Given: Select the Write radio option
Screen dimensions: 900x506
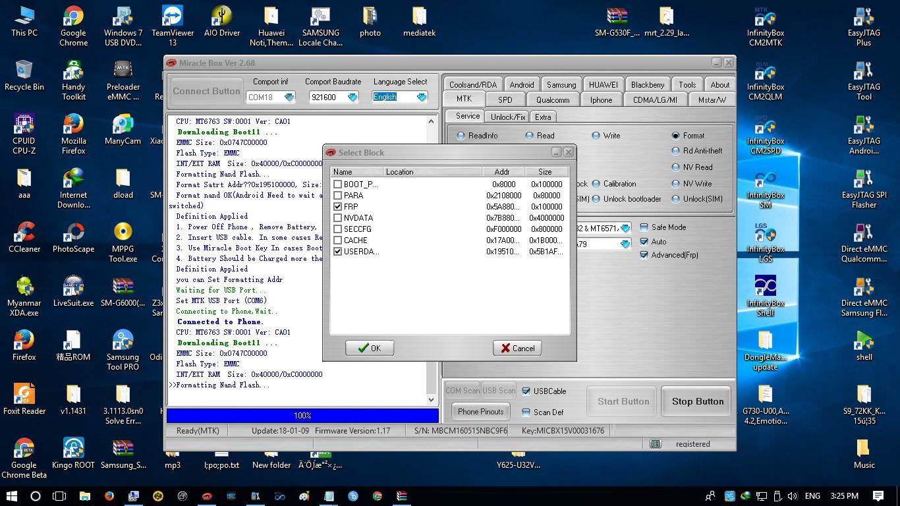Looking at the screenshot, I should point(596,136).
